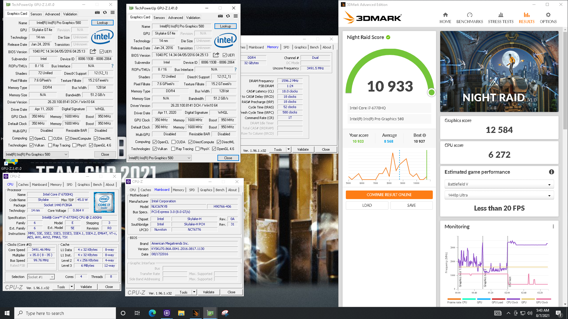This screenshot has height=319, width=568.
Task: Toggle UEFI checkbox in front GPU-Z
Action: point(225,55)
